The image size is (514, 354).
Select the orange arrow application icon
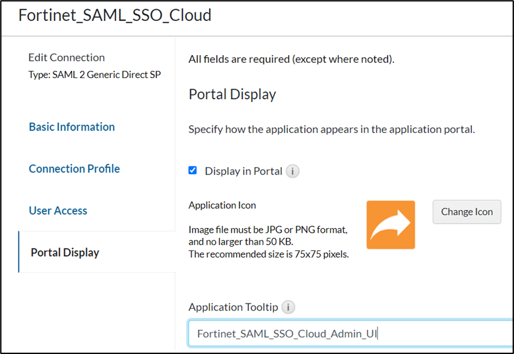click(x=391, y=225)
